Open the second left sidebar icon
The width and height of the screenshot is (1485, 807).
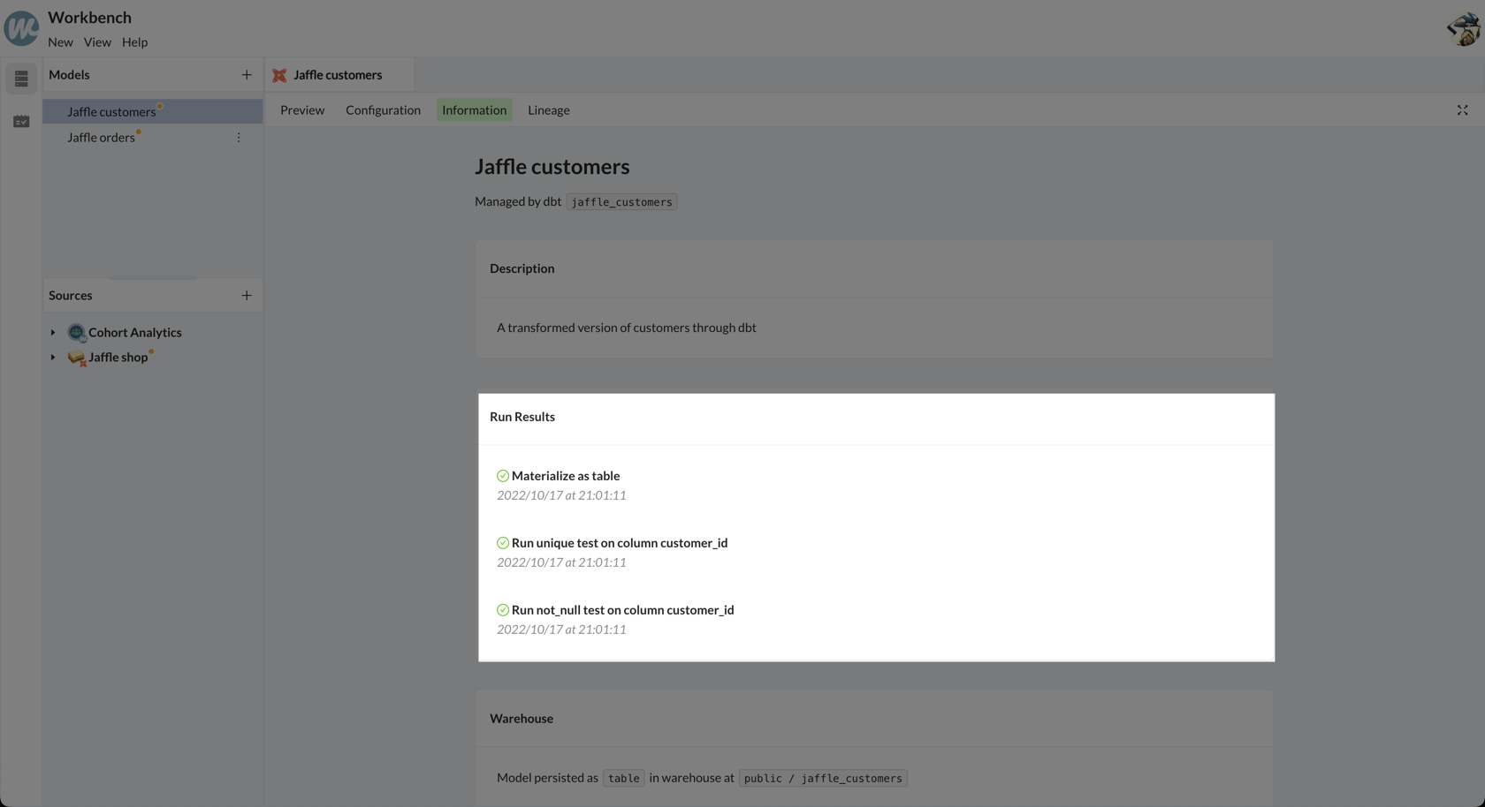point(21,122)
